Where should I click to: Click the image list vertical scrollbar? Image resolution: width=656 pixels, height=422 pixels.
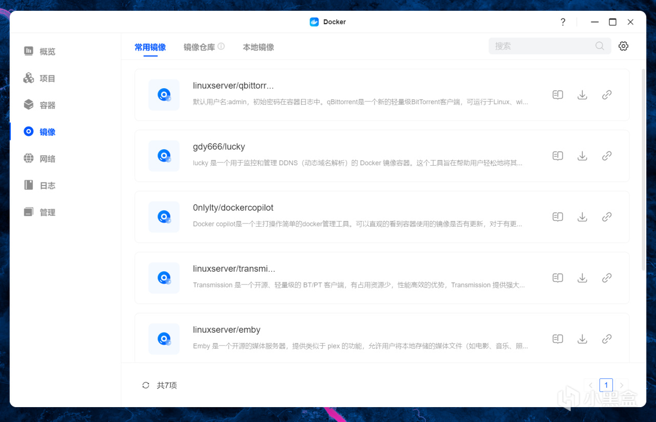(644, 169)
